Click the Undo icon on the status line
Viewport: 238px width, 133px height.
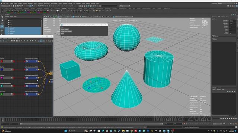[20, 6]
